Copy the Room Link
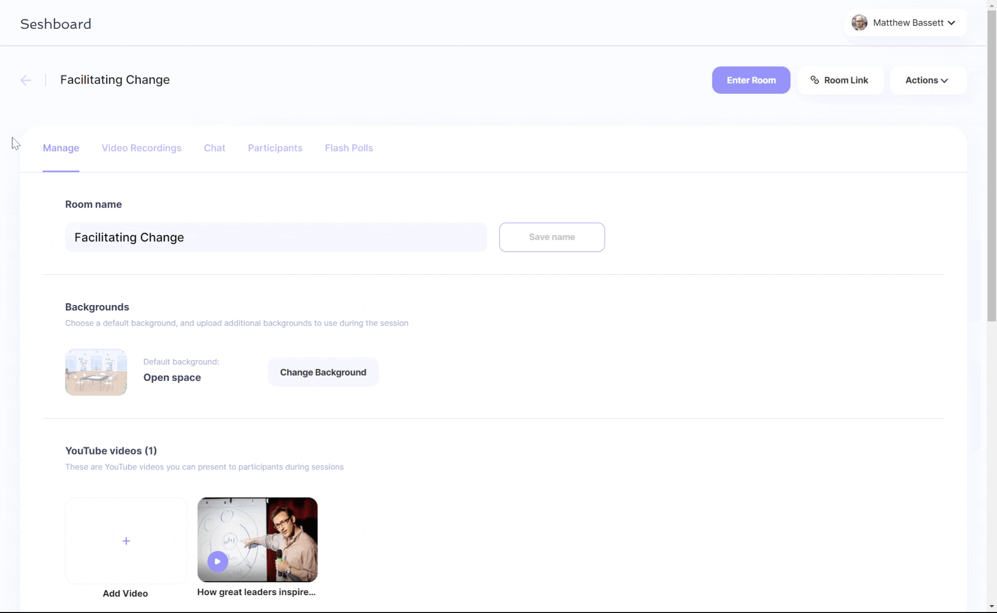 tap(840, 80)
